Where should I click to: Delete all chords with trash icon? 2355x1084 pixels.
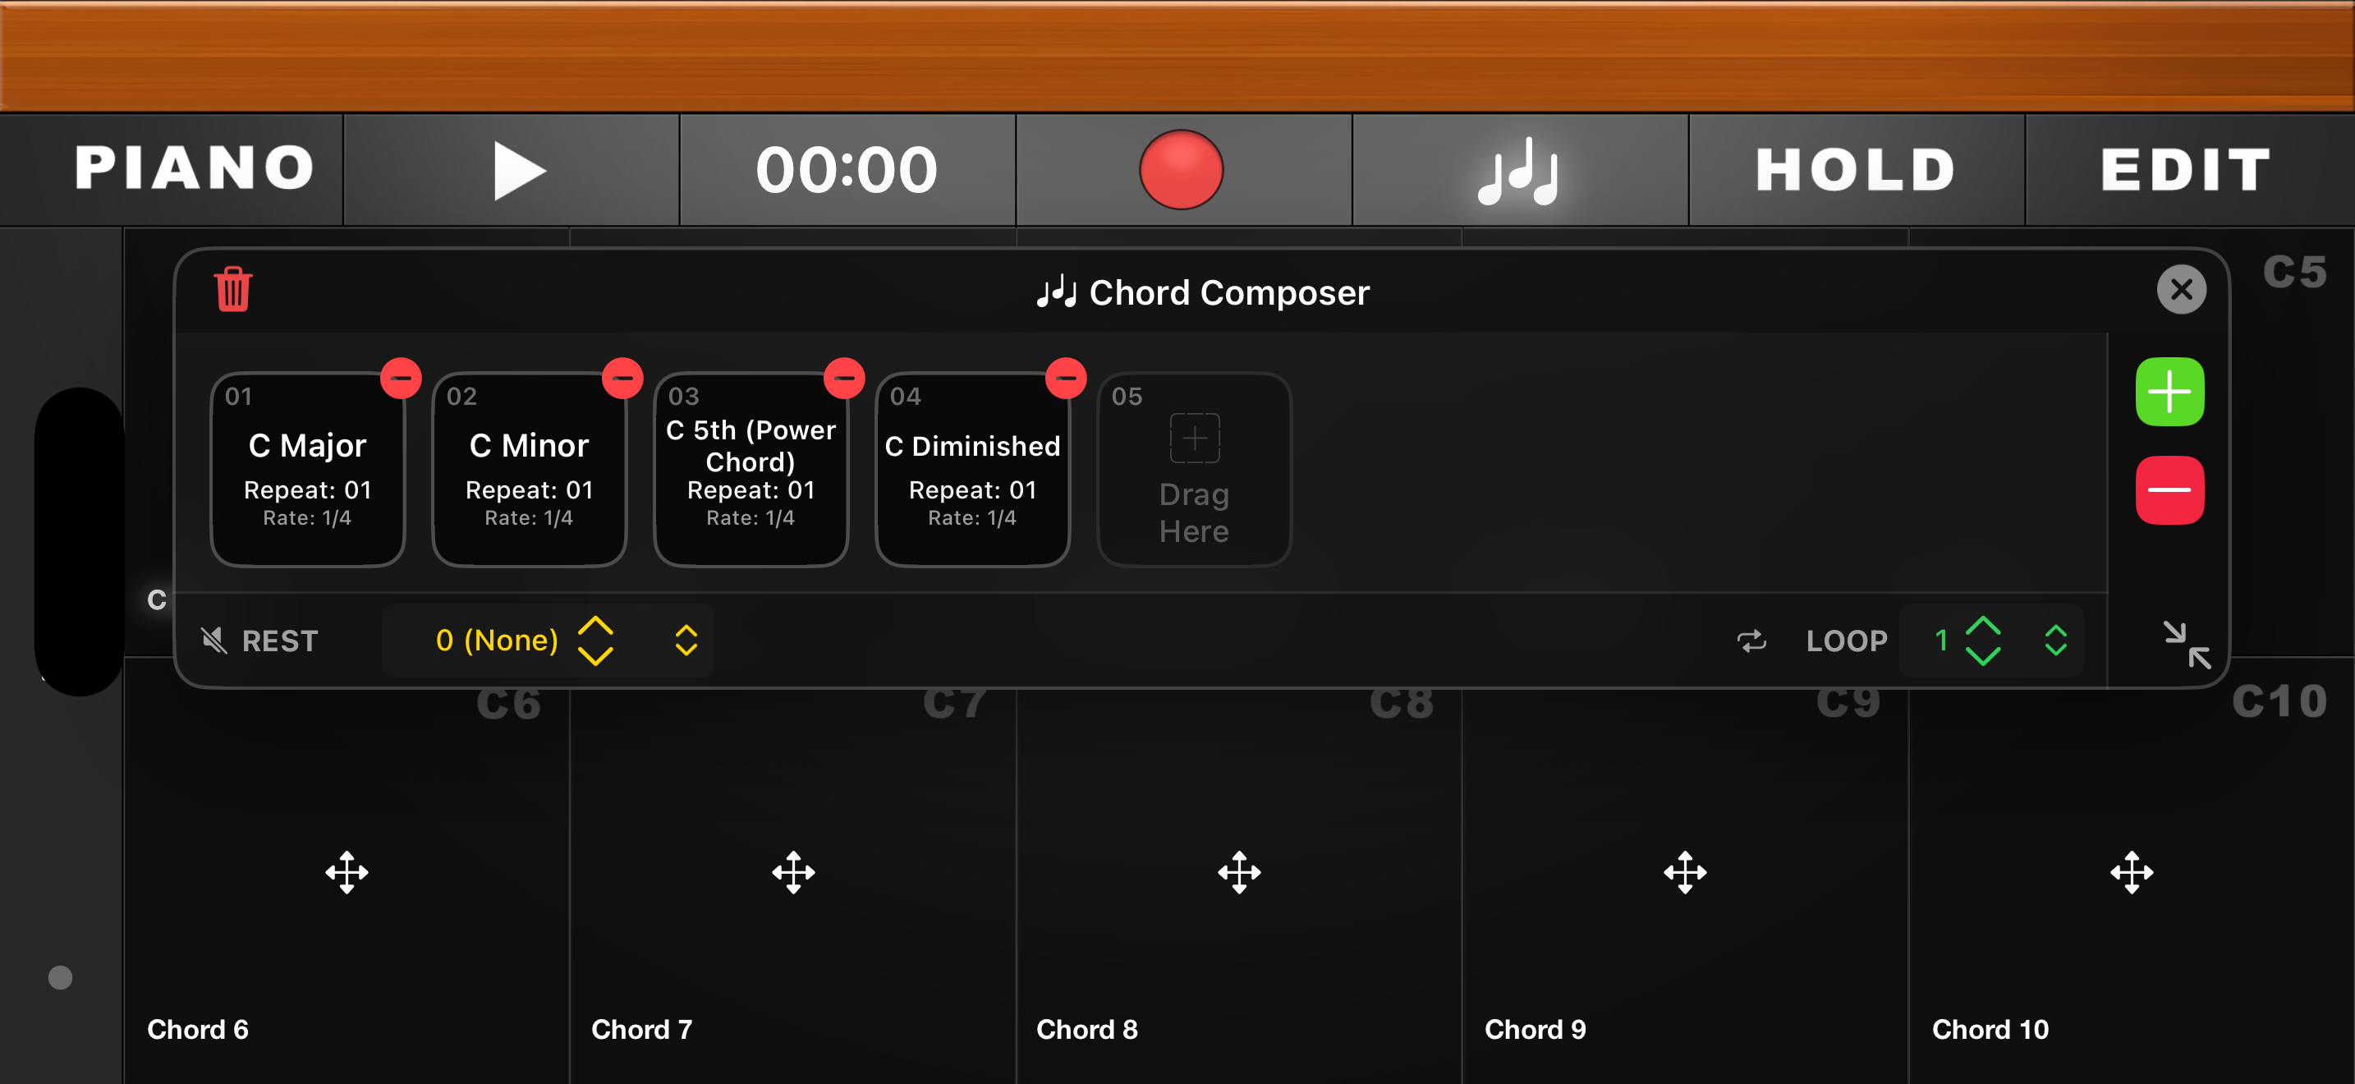[x=233, y=290]
